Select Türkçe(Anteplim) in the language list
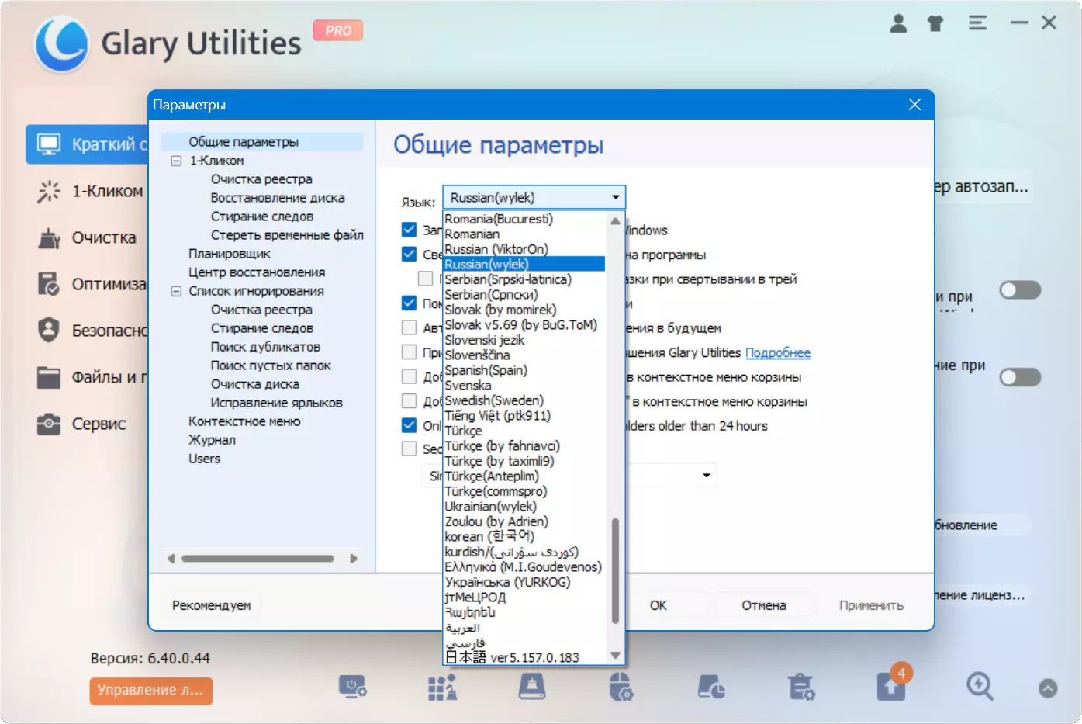The height and width of the screenshot is (724, 1082). pyautogui.click(x=492, y=476)
